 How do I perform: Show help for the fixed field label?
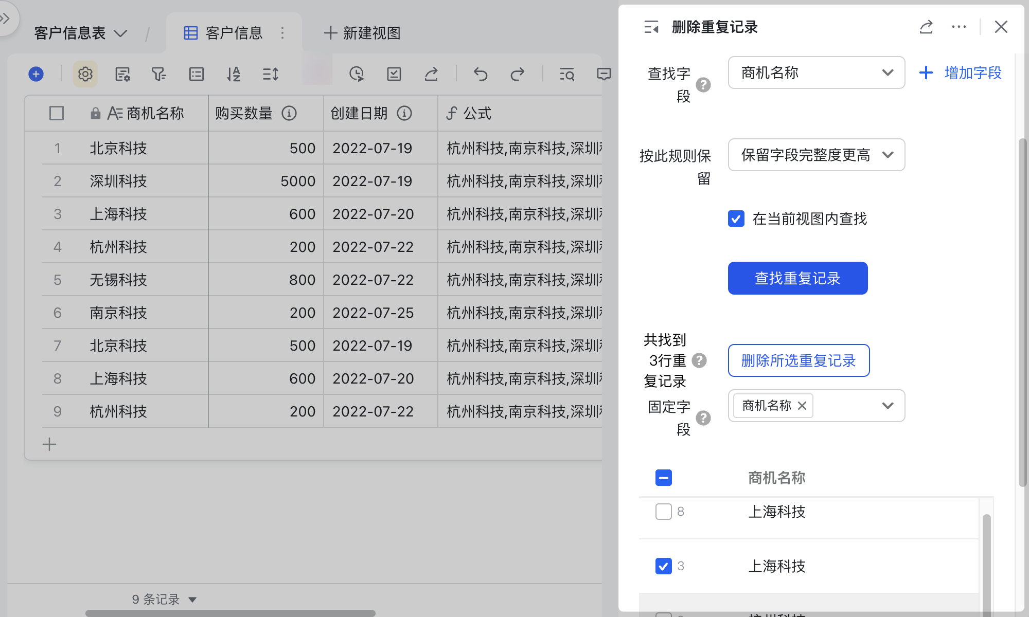[703, 418]
